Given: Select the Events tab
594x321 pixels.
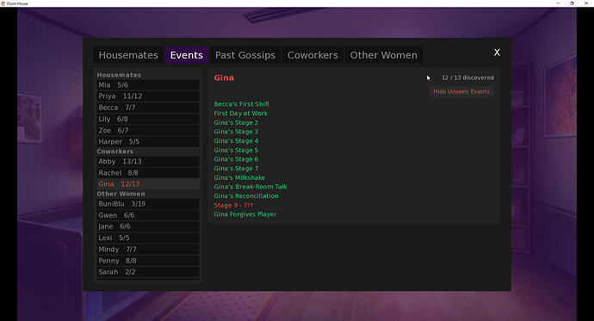Looking at the screenshot, I should coord(187,55).
